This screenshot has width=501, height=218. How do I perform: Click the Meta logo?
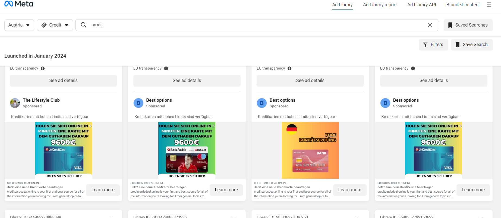[19, 4]
